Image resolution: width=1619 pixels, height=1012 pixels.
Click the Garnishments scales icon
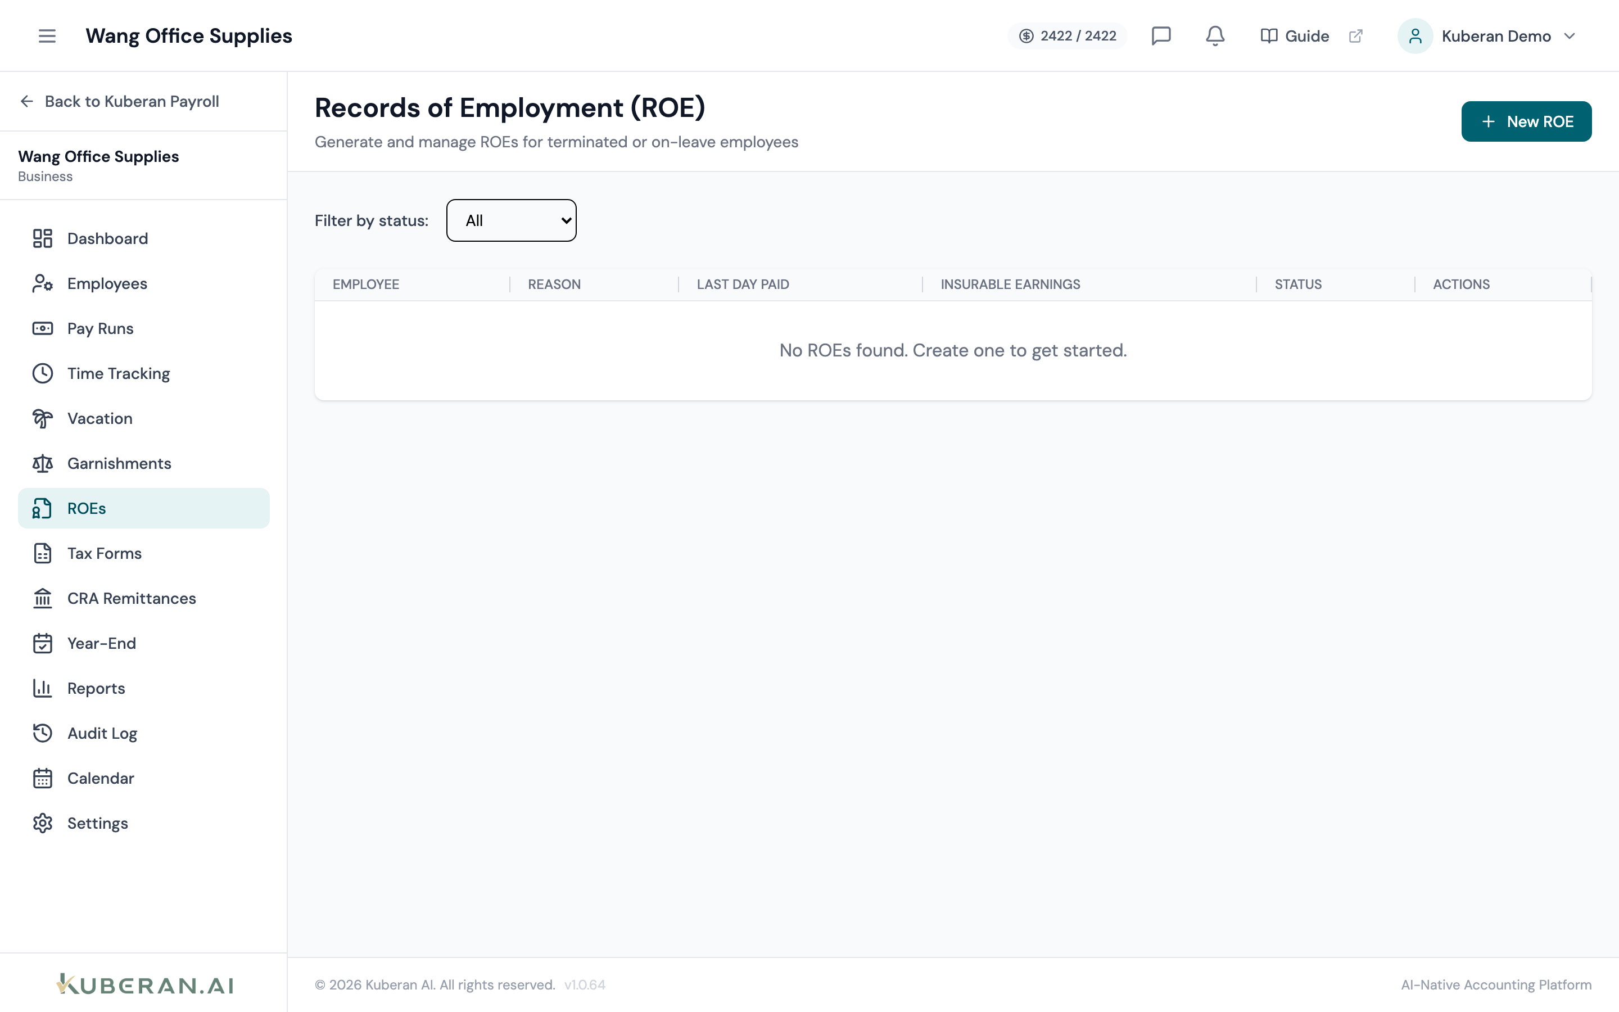point(43,463)
